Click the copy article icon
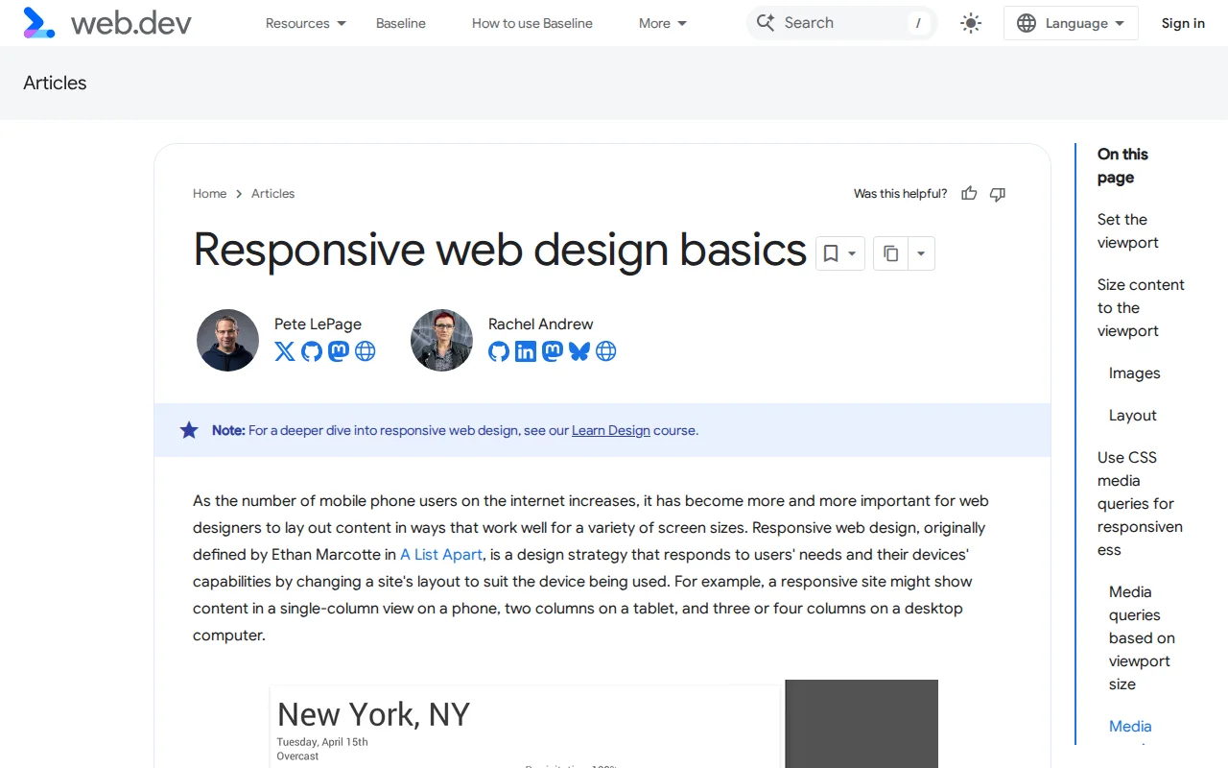1228x768 pixels. click(890, 252)
